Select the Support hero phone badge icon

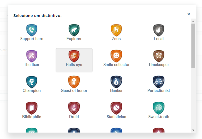click(x=32, y=30)
